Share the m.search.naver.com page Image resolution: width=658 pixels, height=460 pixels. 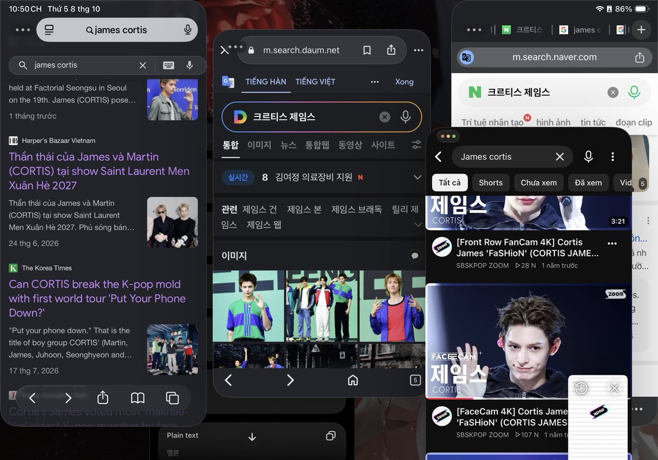[639, 57]
